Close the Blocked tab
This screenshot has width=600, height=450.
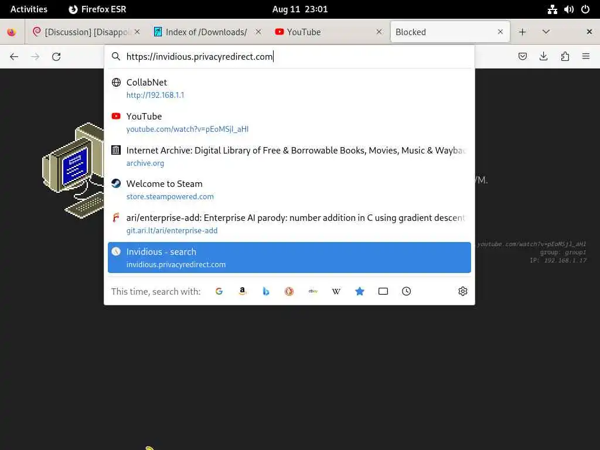click(500, 32)
